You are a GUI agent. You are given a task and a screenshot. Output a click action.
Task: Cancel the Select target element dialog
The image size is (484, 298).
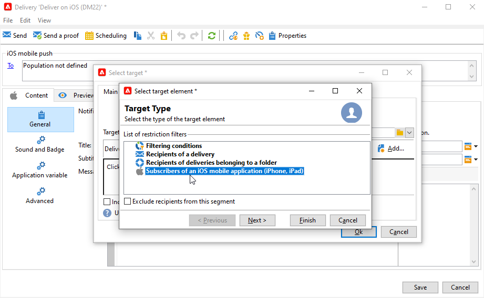point(348,220)
